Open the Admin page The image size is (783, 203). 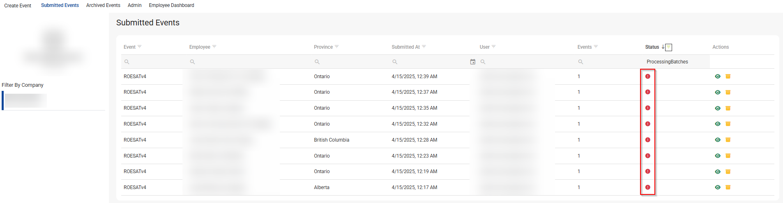[134, 5]
